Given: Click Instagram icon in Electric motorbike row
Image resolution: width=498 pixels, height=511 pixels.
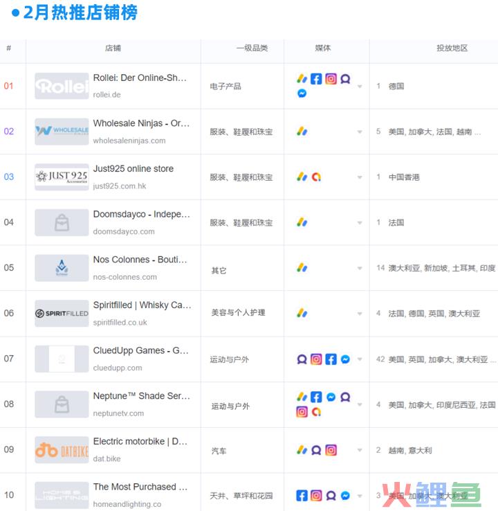Looking at the screenshot, I should (331, 450).
